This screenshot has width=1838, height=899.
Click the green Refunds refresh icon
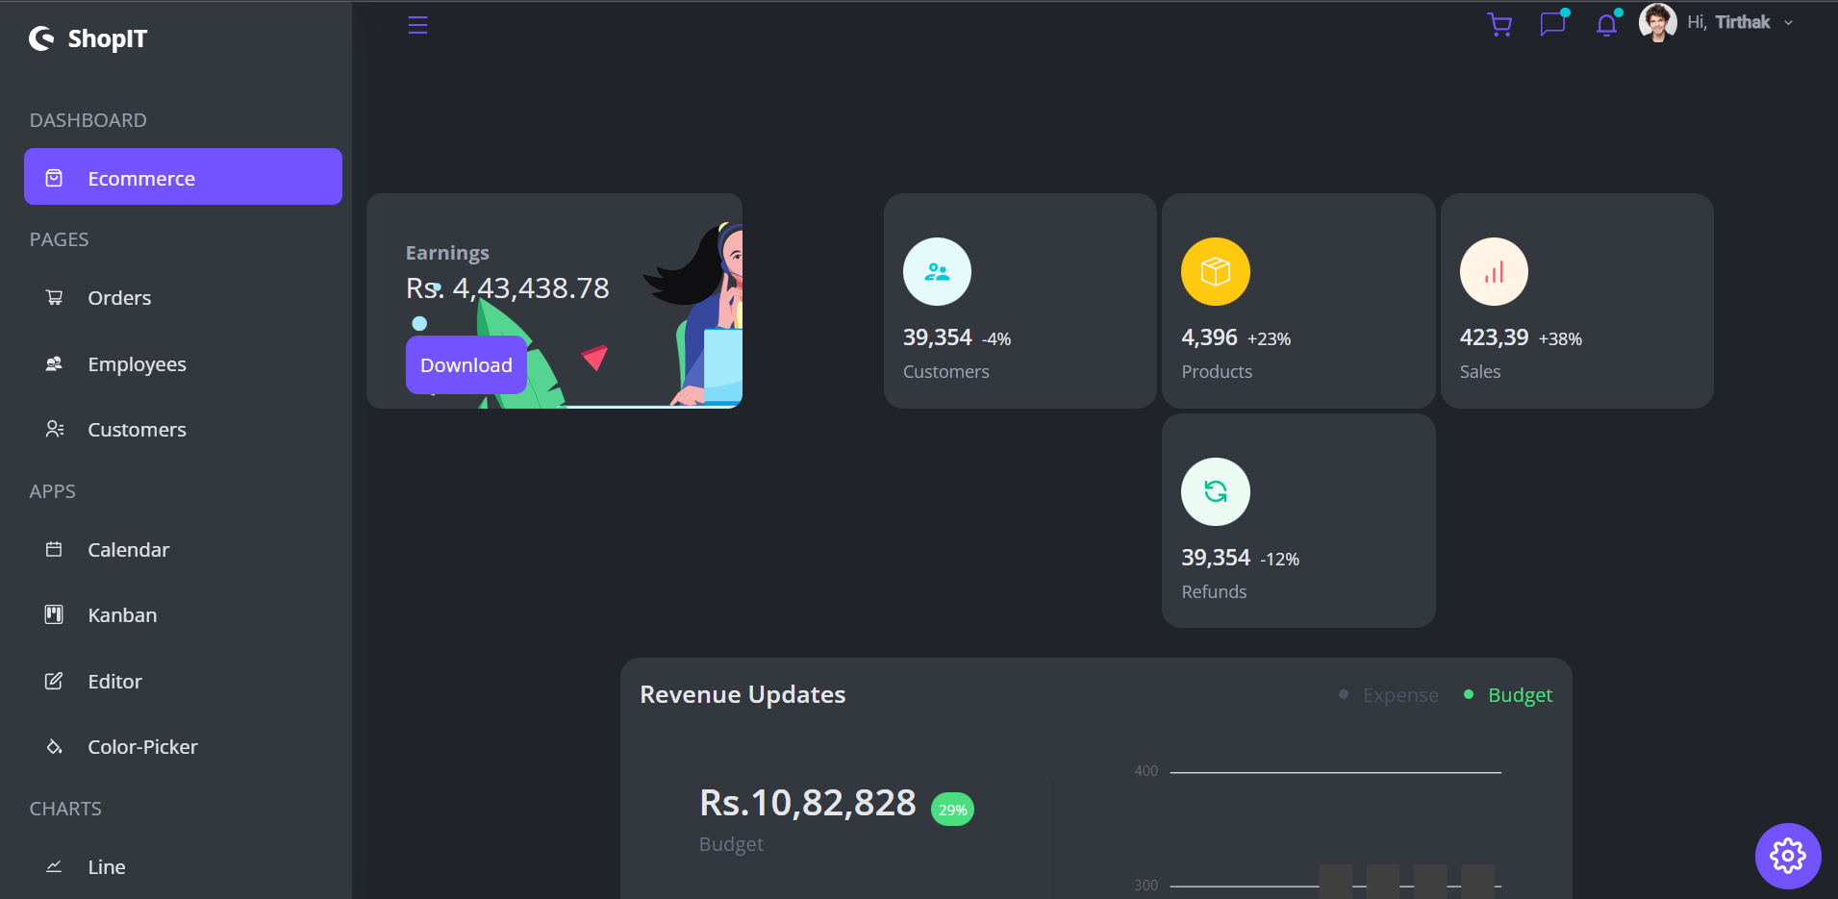click(1216, 492)
